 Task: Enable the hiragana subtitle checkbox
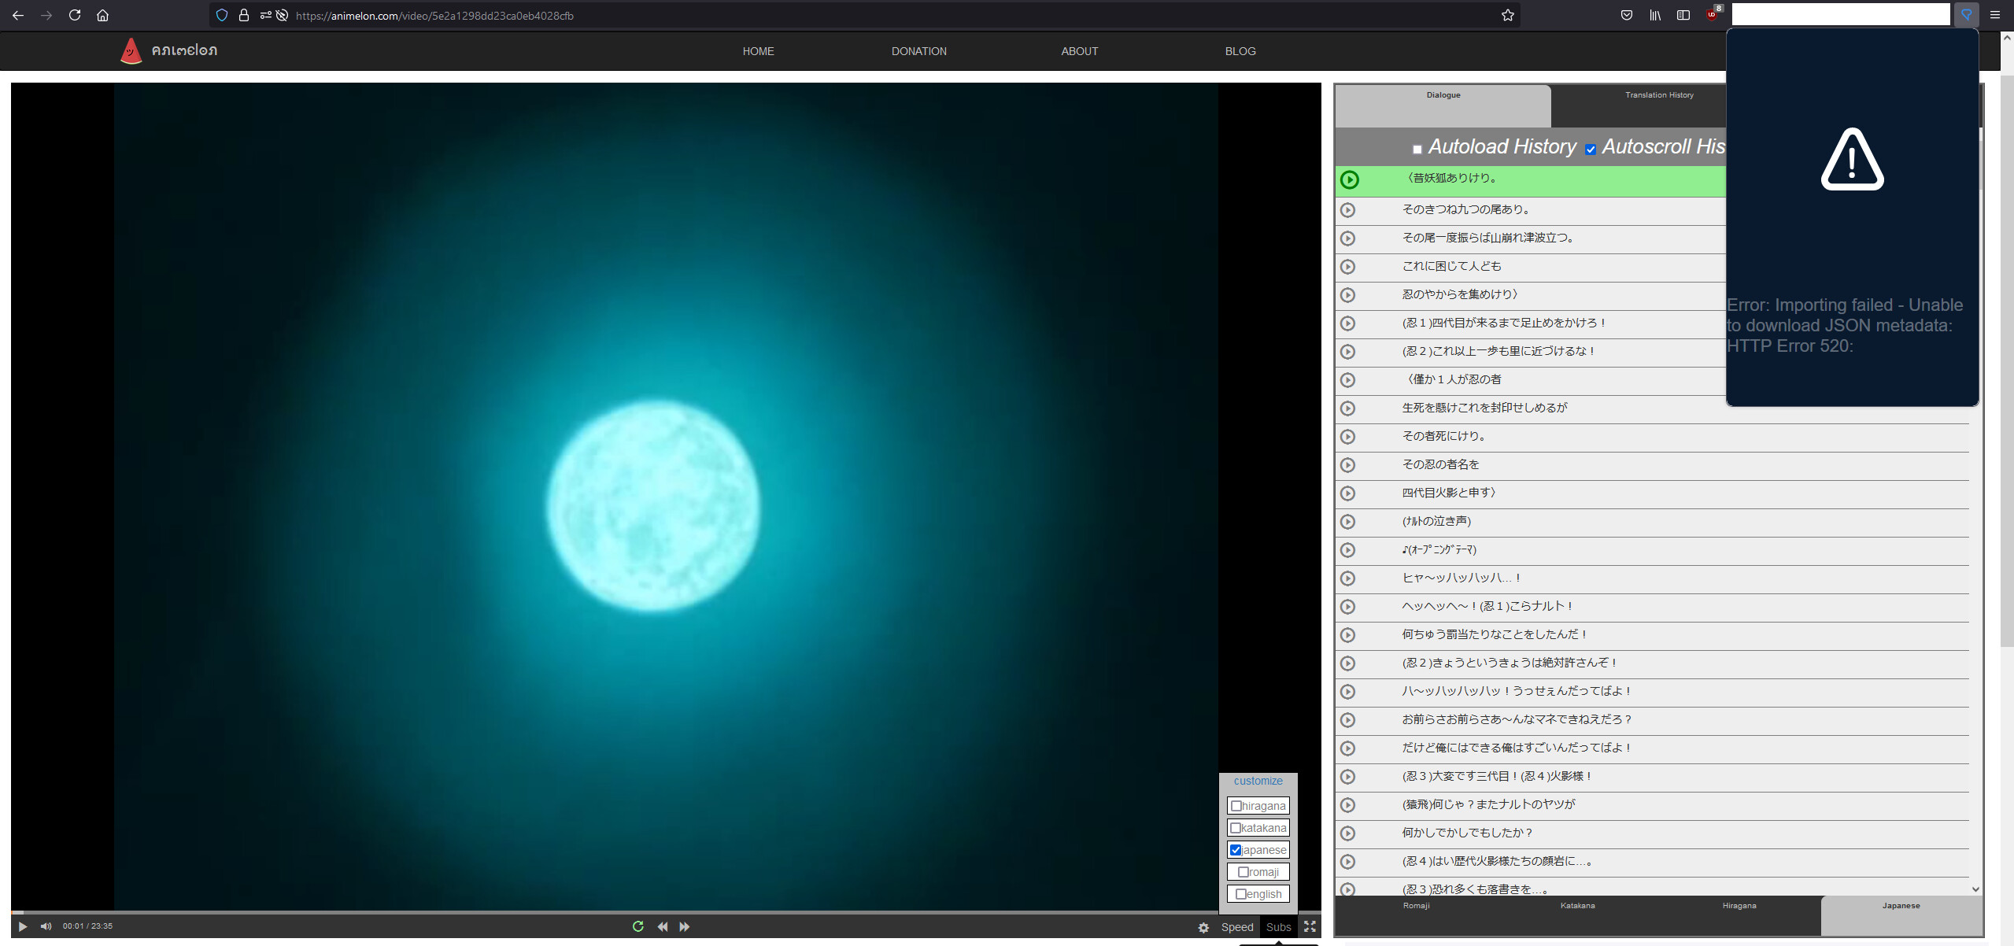[1236, 806]
